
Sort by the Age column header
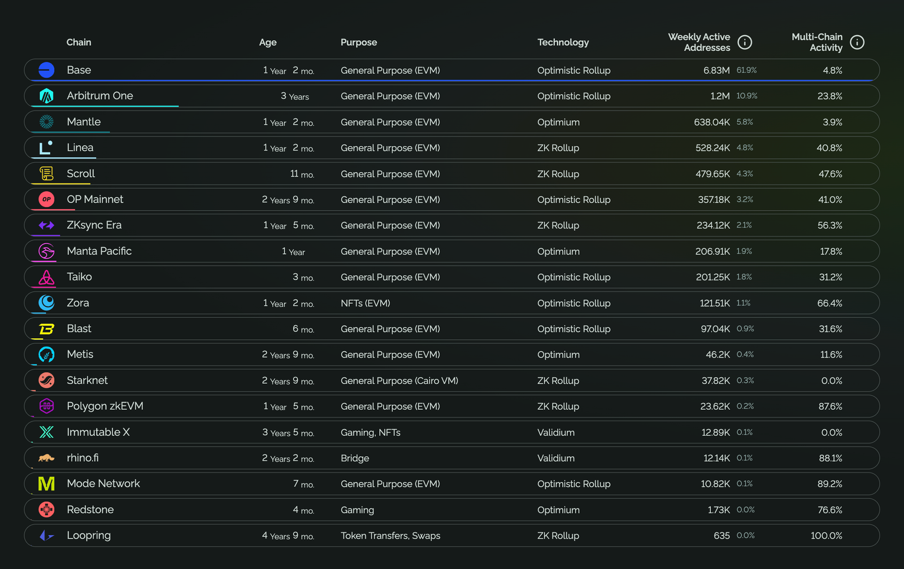[268, 42]
